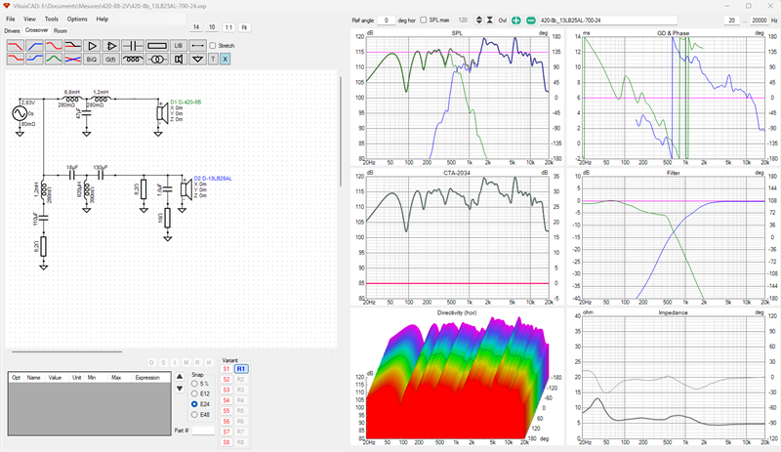Select the 5 % snap option
This screenshot has width=781, height=452.
click(x=194, y=384)
